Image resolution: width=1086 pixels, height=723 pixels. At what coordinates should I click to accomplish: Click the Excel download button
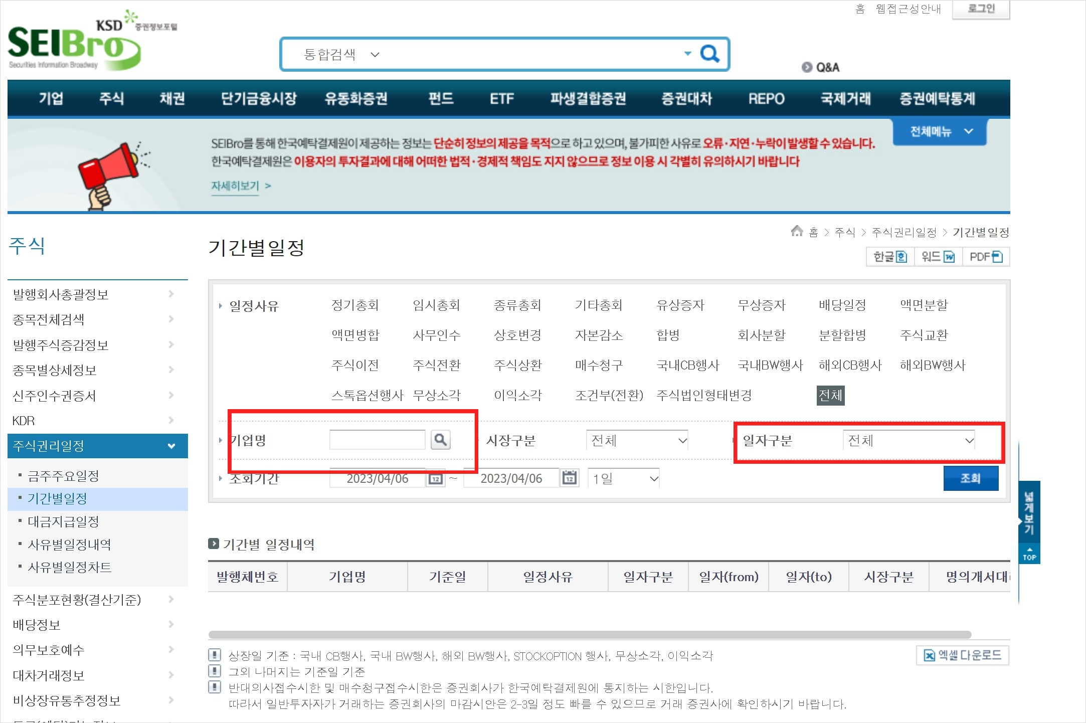click(x=963, y=655)
